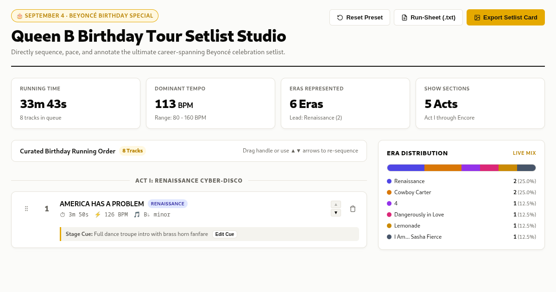556x292 pixels.
Task: Click the I Am... Sasha Fierce legend label
Action: pos(418,237)
